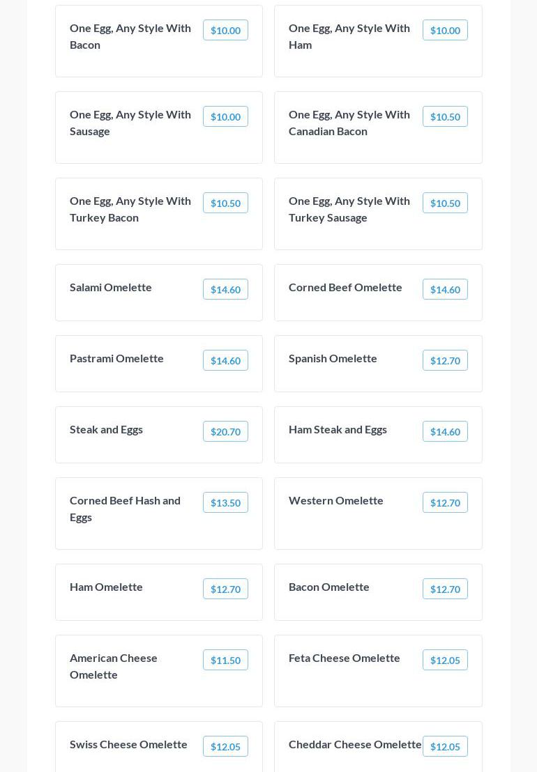Choose the Bacon Omelette $12.70 price

click(x=445, y=589)
